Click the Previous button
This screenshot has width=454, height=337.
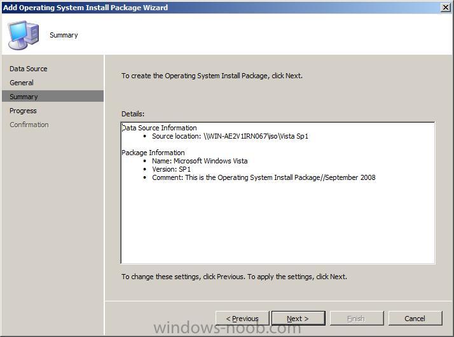(242, 319)
